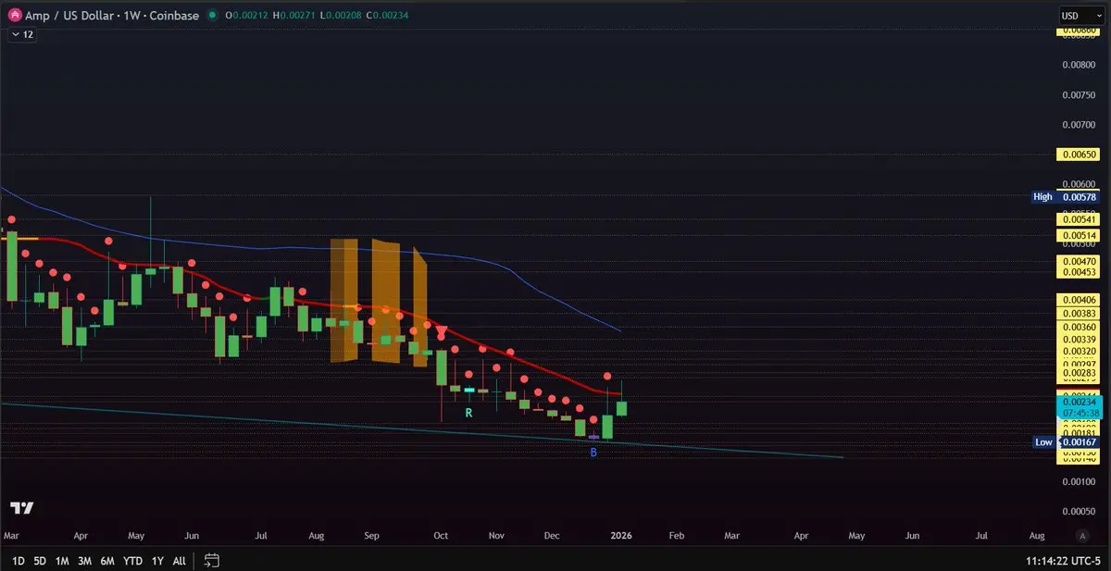Click the green market status dot

[214, 16]
